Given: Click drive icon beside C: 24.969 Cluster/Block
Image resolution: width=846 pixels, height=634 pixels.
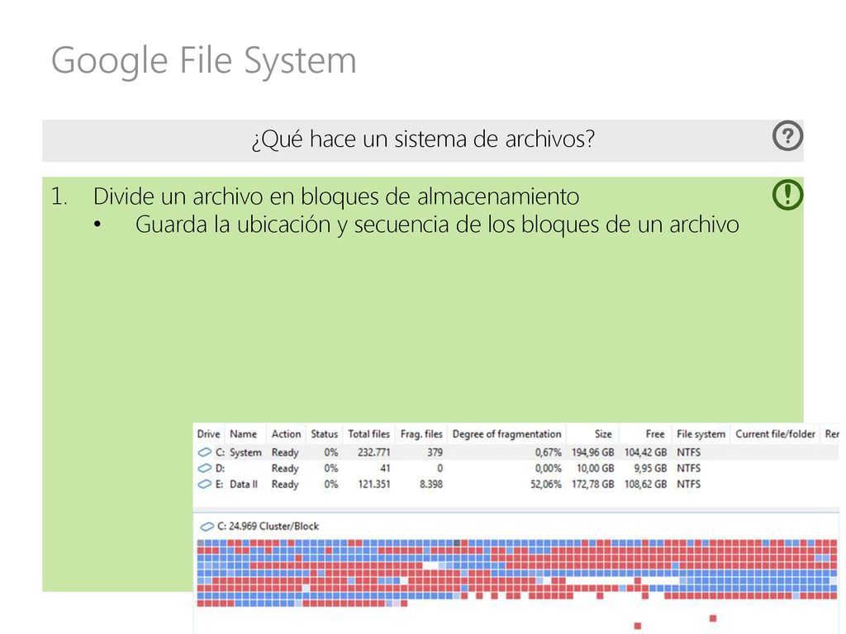Looking at the screenshot, I should pos(207,526).
